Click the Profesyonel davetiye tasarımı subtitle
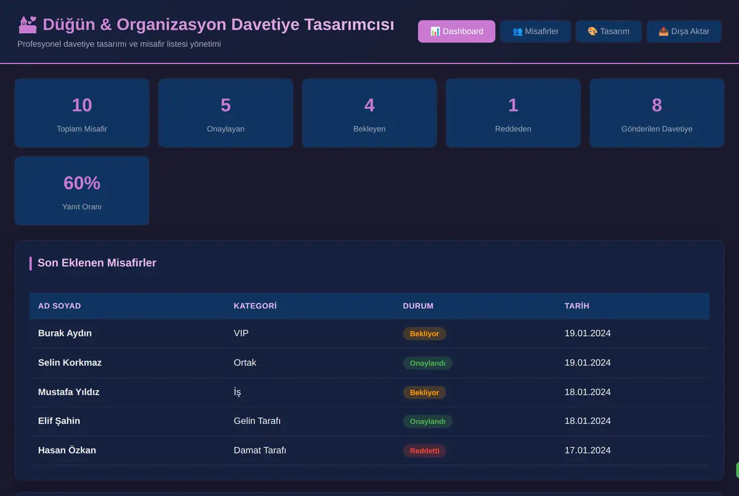Screen dimensions: 739x496 pyautogui.click(x=119, y=44)
